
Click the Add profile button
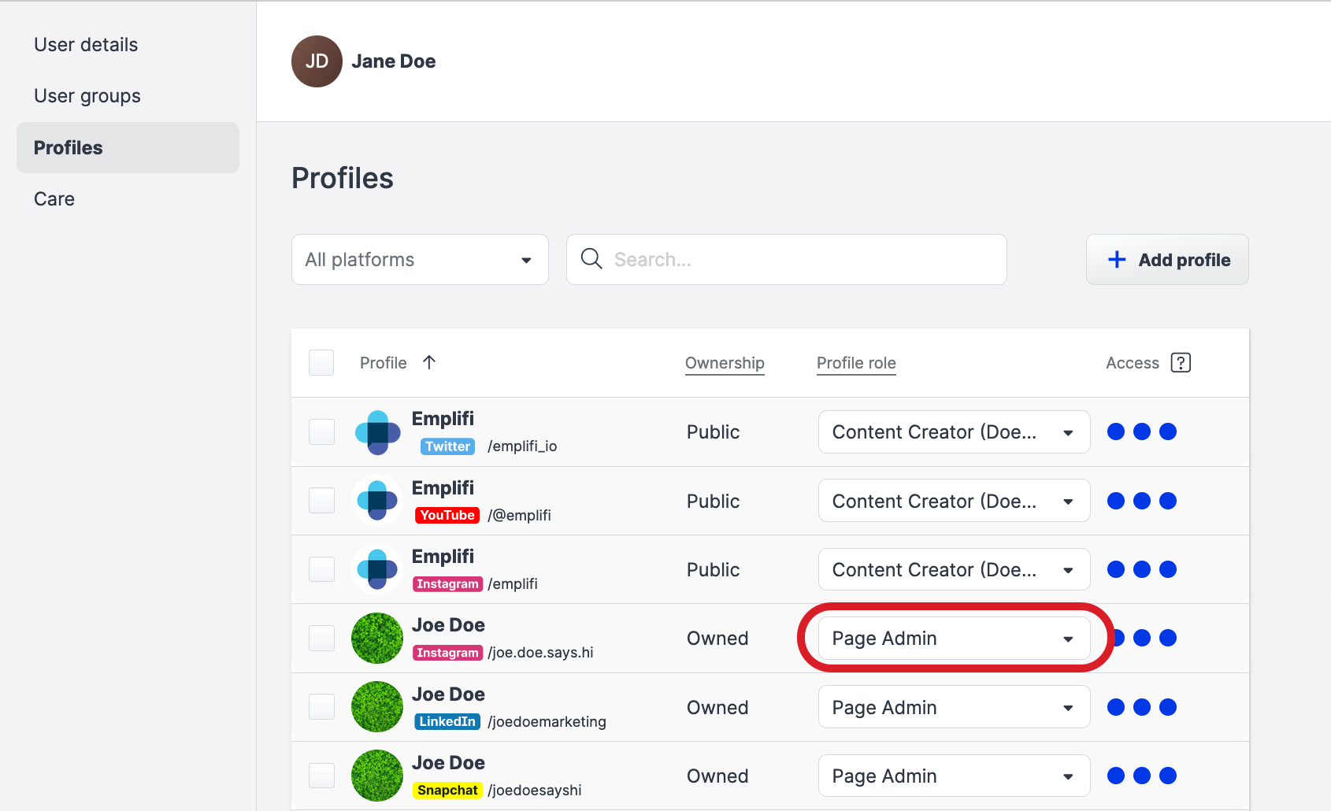[x=1167, y=259]
